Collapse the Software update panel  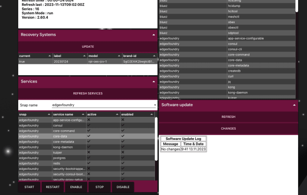click(294, 105)
